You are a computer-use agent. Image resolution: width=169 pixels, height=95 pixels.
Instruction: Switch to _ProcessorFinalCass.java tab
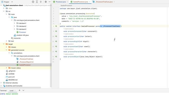coord(104,2)
